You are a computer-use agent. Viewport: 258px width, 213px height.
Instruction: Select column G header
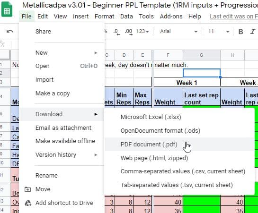pos(201,55)
